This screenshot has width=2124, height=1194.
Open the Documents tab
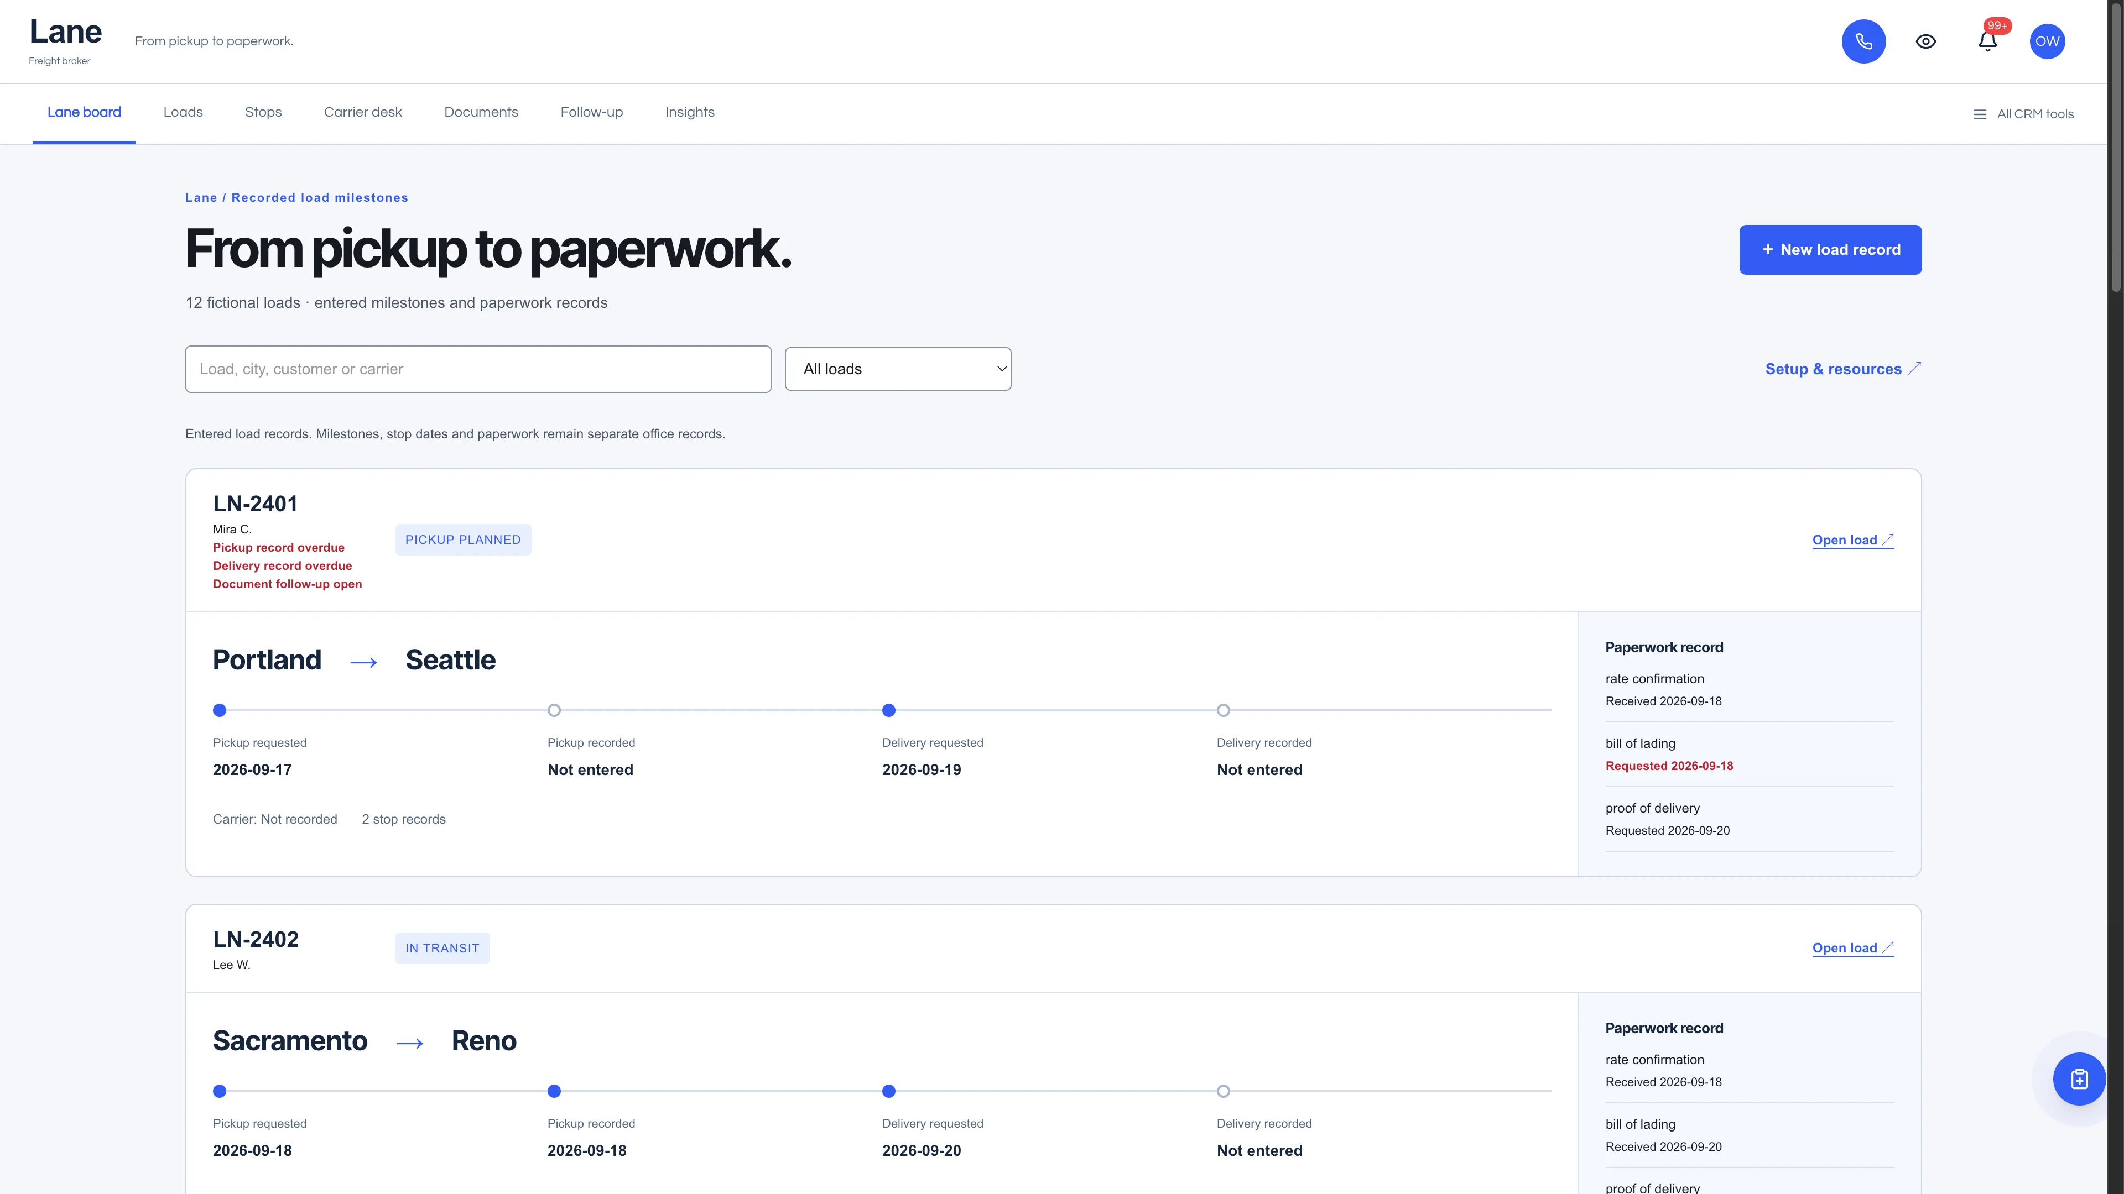coord(481,112)
